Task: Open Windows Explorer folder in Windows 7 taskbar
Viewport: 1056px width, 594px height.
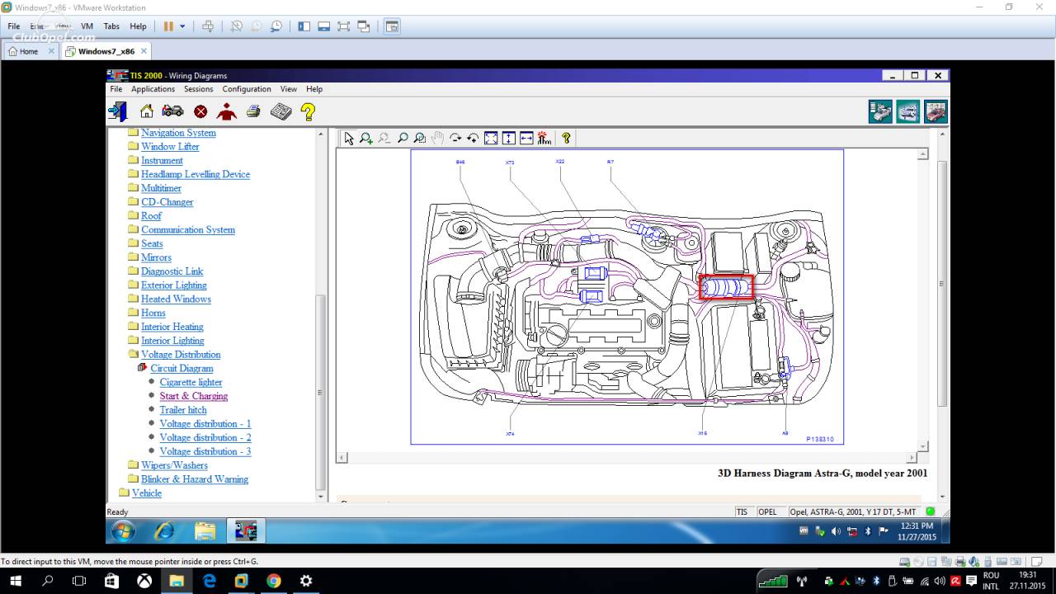Action: 205,530
